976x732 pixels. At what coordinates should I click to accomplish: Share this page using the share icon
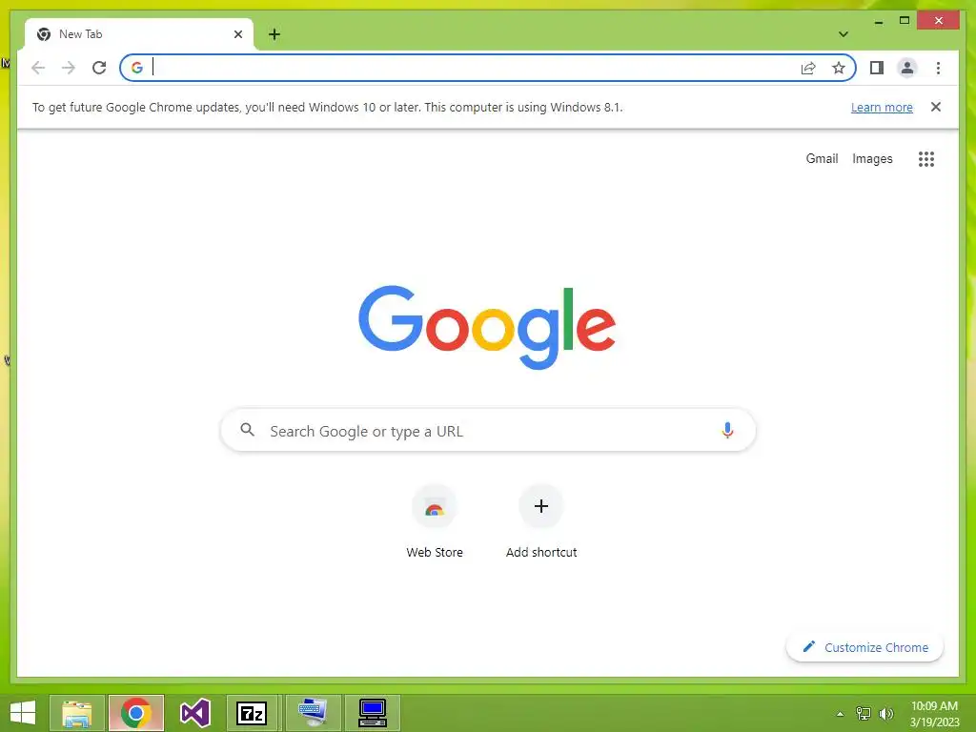click(x=808, y=68)
